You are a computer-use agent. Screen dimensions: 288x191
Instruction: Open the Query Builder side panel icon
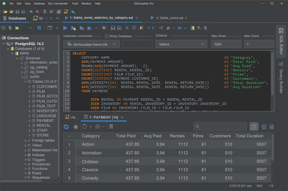coord(281,64)
